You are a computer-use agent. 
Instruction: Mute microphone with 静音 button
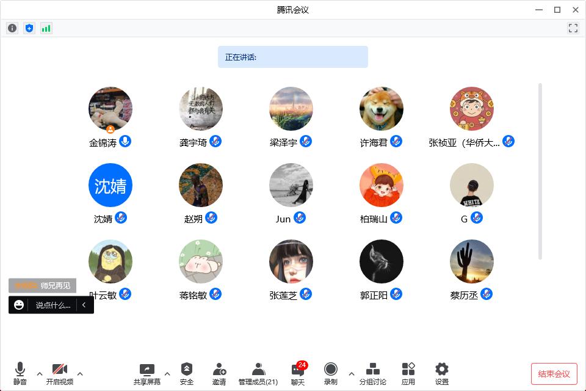pos(20,373)
